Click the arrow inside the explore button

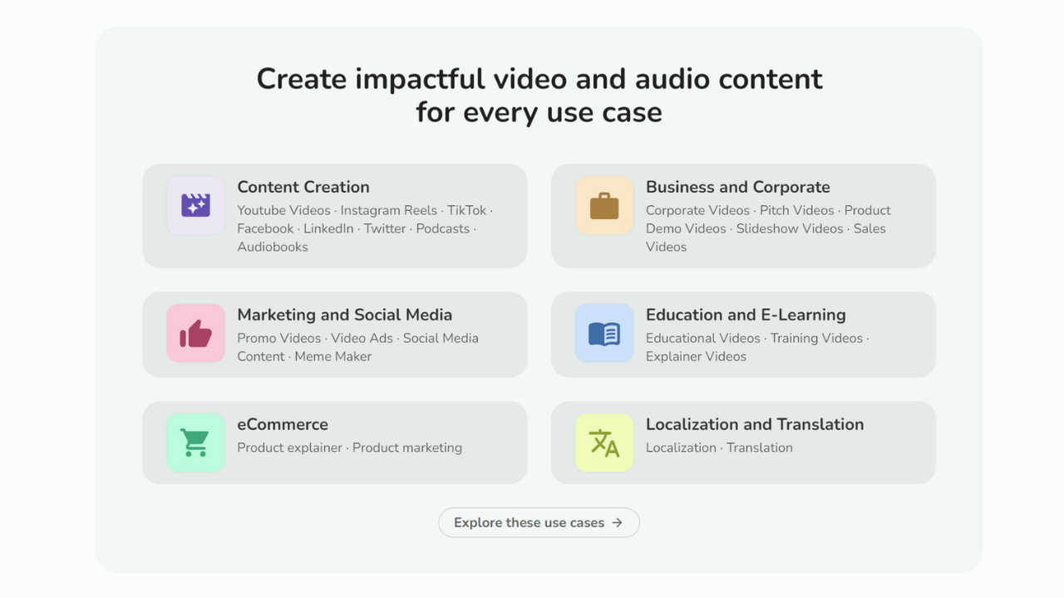(618, 522)
